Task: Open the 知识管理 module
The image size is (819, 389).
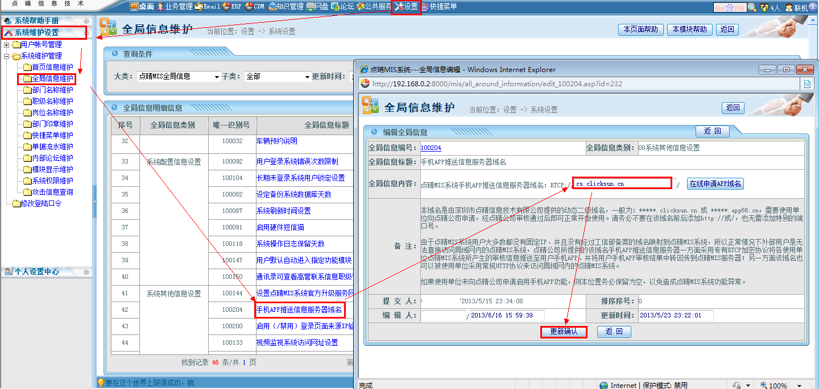Action: (x=273, y=7)
